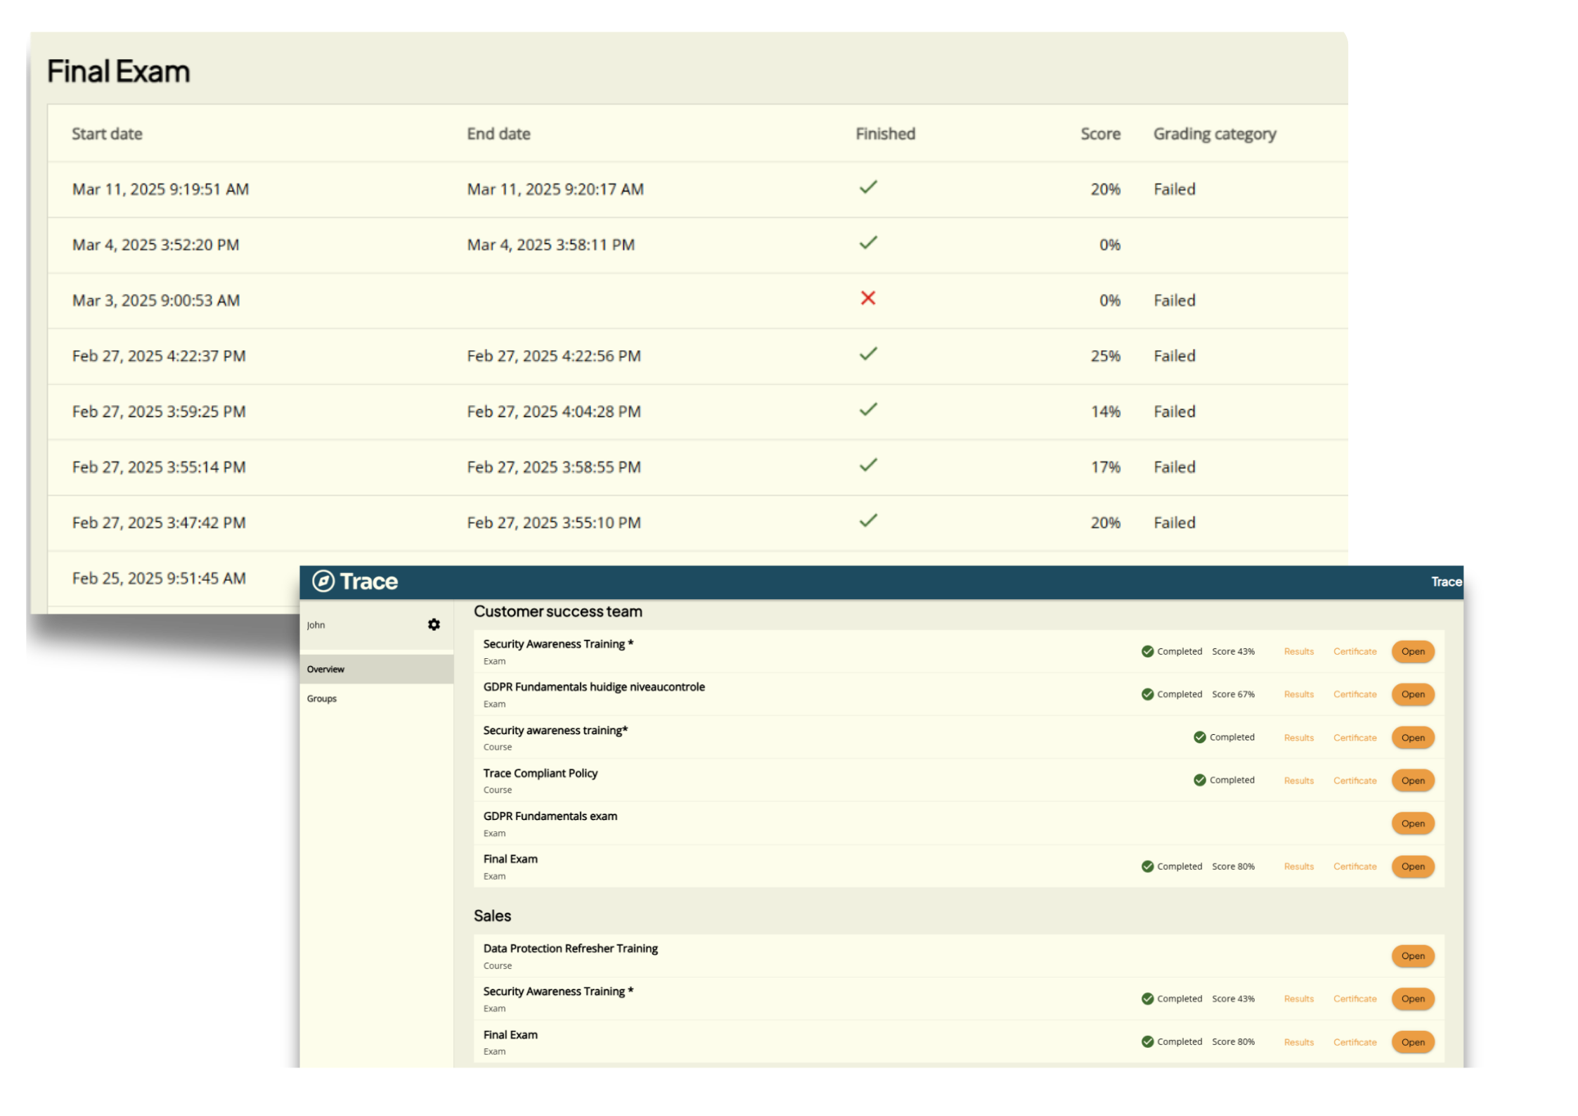Click the Start date column header

(x=107, y=134)
